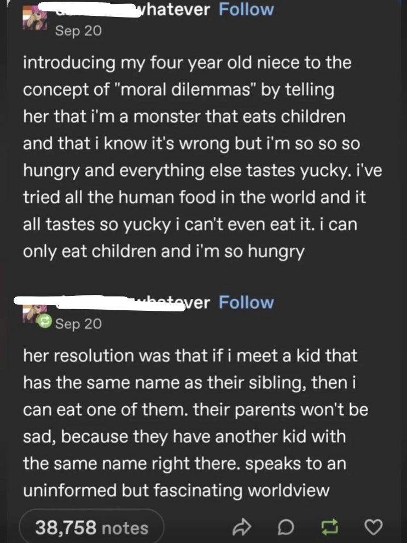Open the second post's Sep 20 timestamp
407x543 pixels.
(x=78, y=324)
